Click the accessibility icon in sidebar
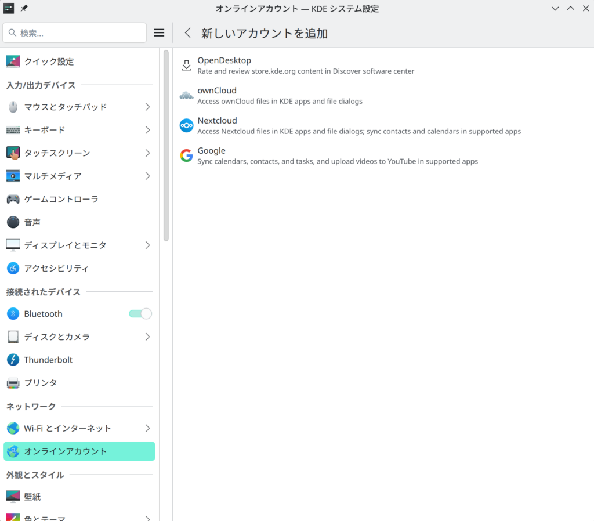 coord(13,268)
